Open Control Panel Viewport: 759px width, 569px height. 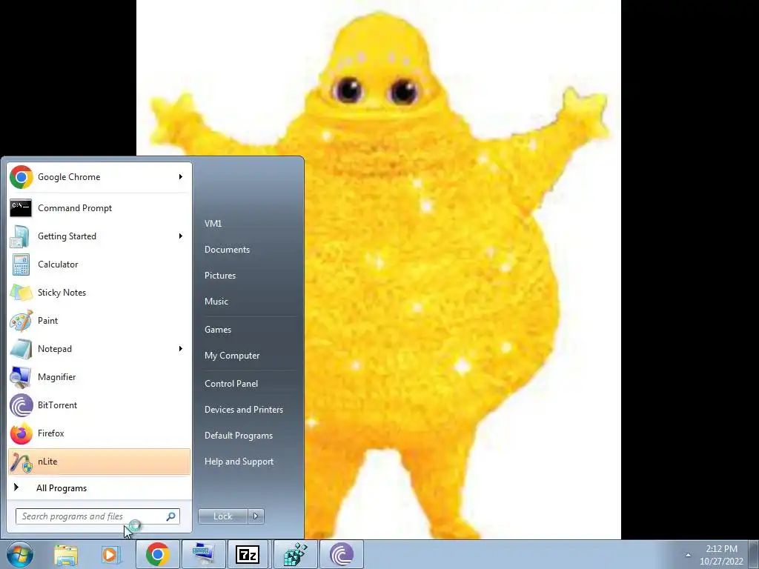pos(231,384)
